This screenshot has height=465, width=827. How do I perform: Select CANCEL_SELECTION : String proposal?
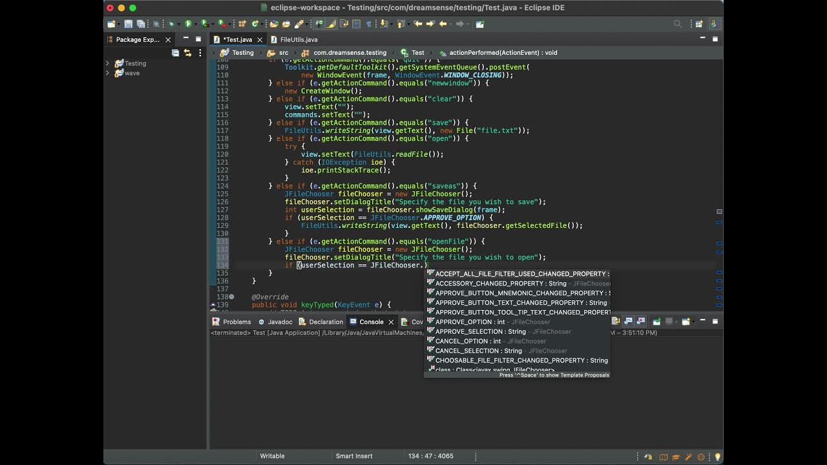[x=517, y=351]
